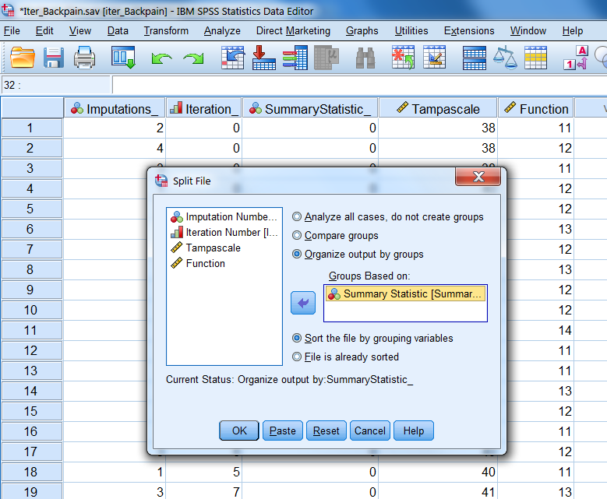
Task: Click the Recall recently used dialogs icon
Action: (123, 58)
